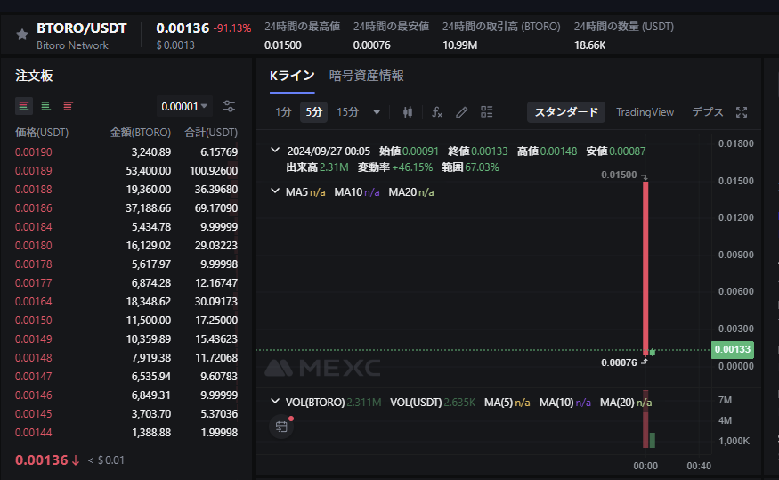Select ask price 0.00164 row
The height and width of the screenshot is (480, 779).
tap(126, 302)
